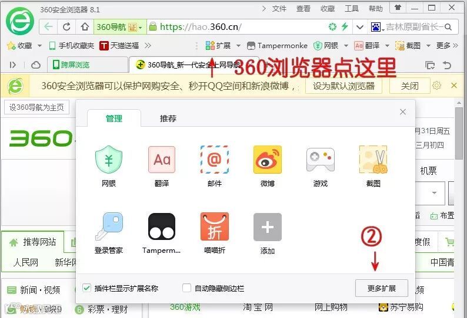Click the cloud icon beside the tabs
This screenshot has height=318, width=467.
(36, 65)
